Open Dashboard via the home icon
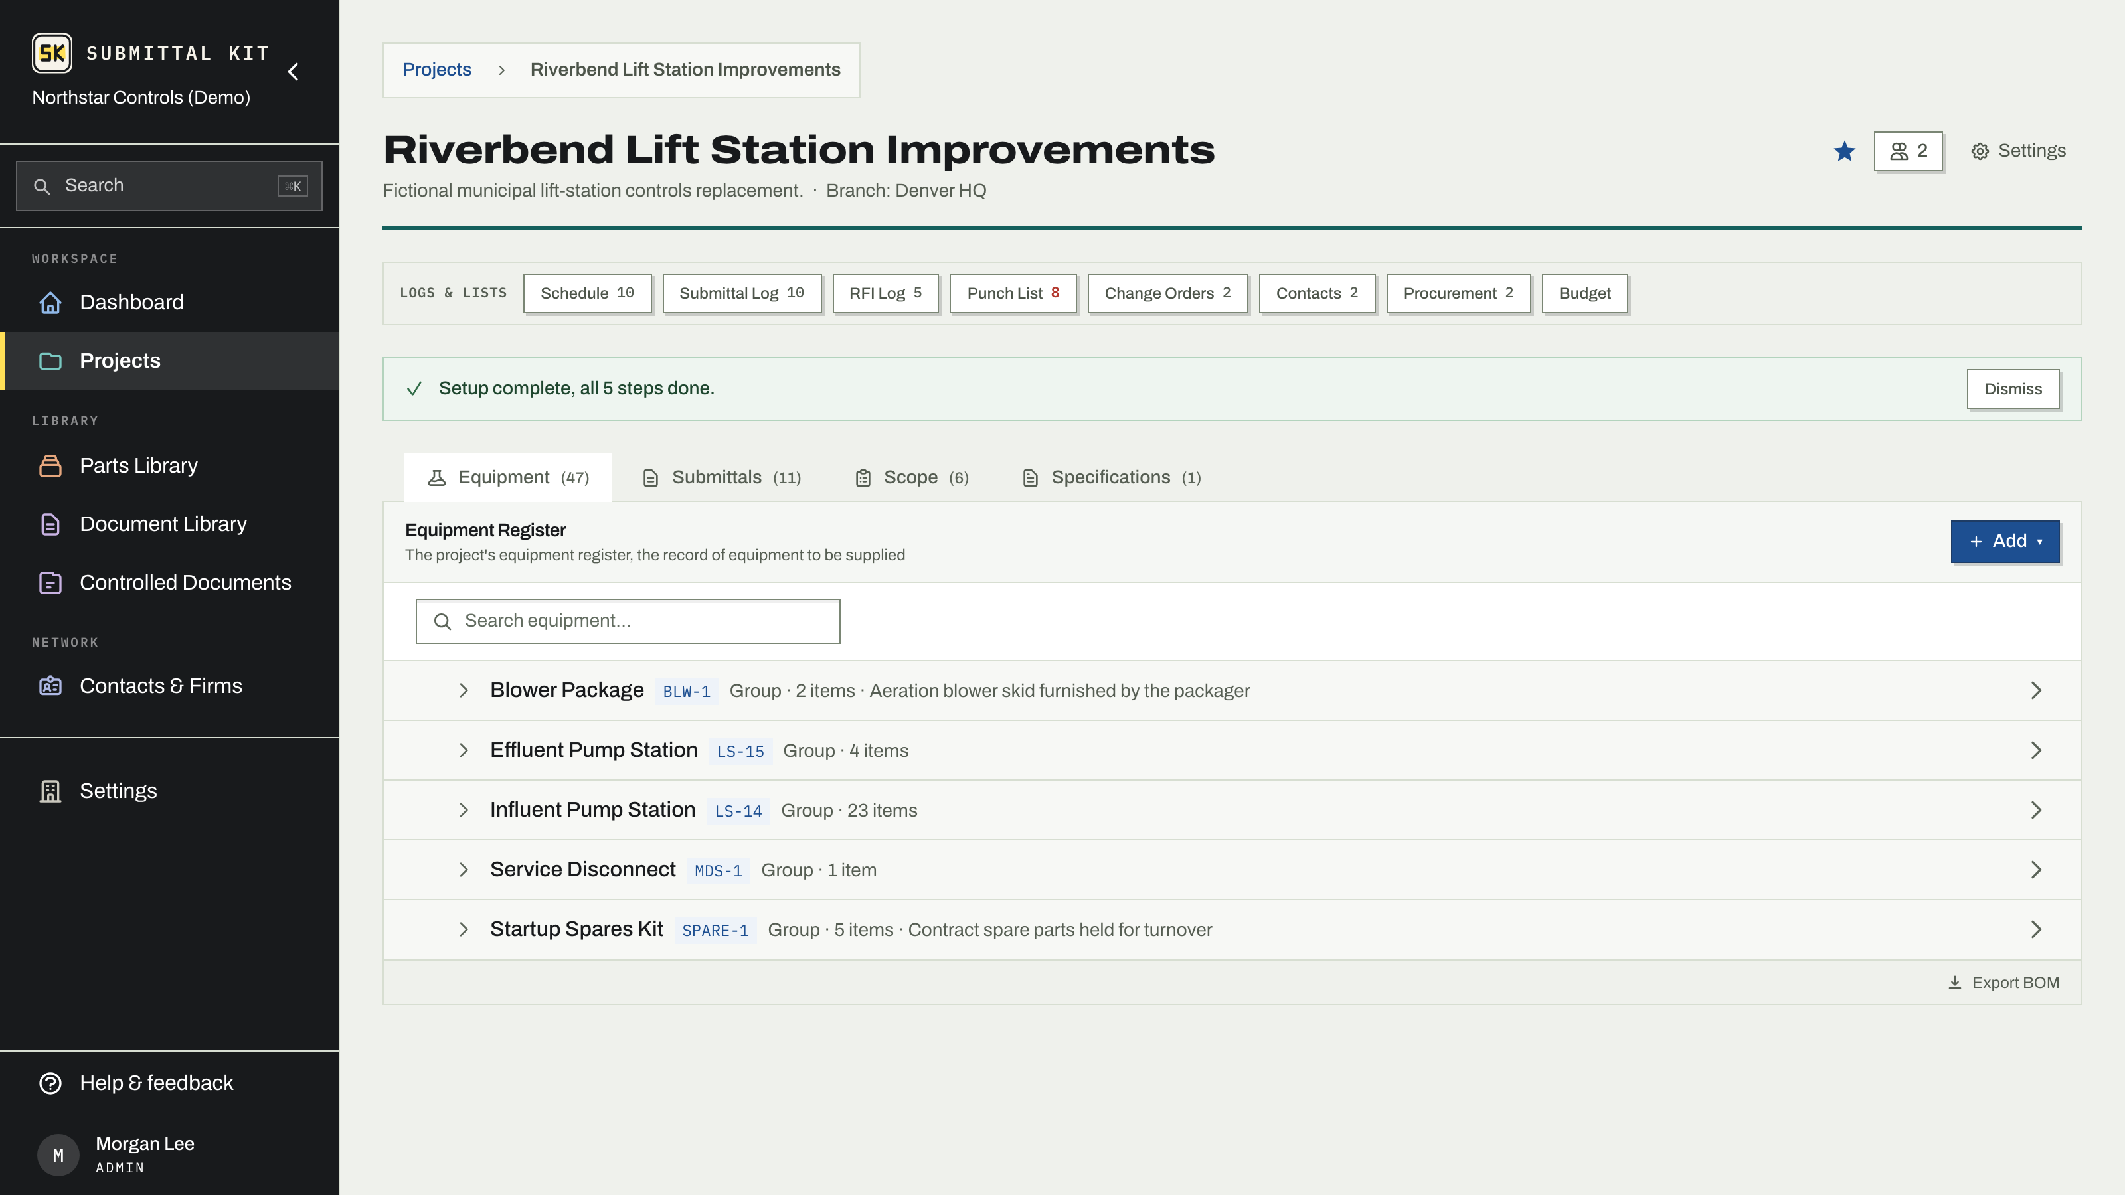 click(x=50, y=303)
